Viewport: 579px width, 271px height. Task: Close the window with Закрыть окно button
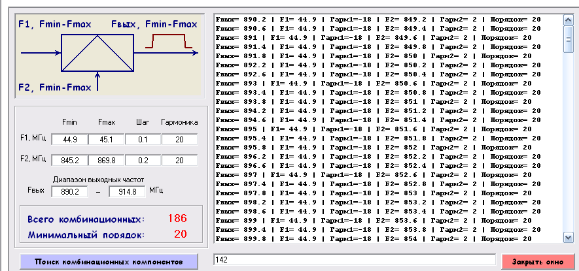pyautogui.click(x=538, y=262)
